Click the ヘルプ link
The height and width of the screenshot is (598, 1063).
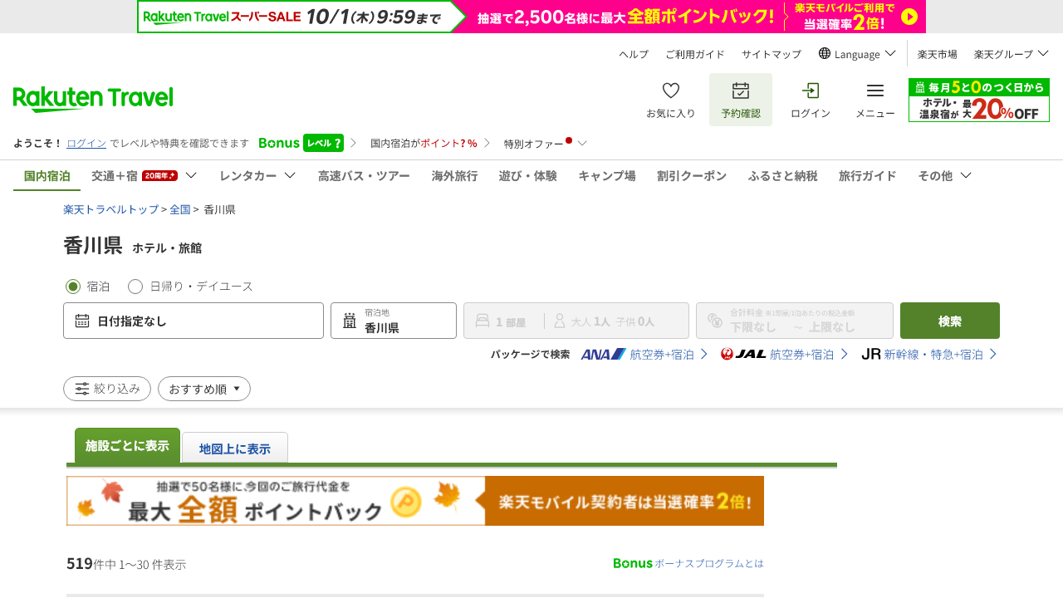click(x=634, y=54)
